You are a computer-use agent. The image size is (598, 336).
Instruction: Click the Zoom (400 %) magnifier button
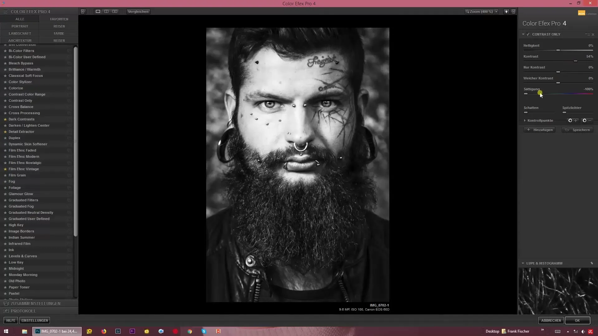[479, 12]
